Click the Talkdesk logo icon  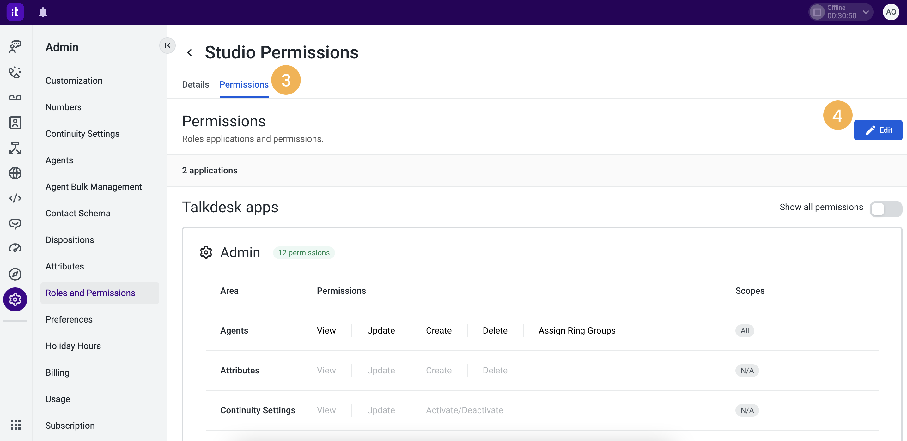coord(15,12)
